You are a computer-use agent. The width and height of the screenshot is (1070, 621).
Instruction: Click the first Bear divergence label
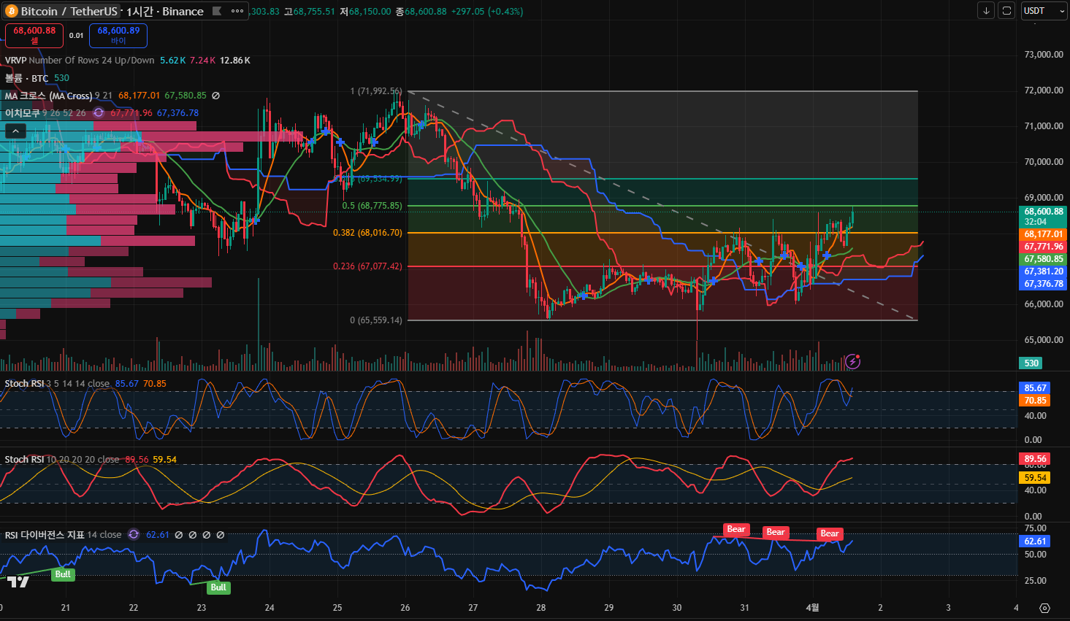(x=735, y=530)
